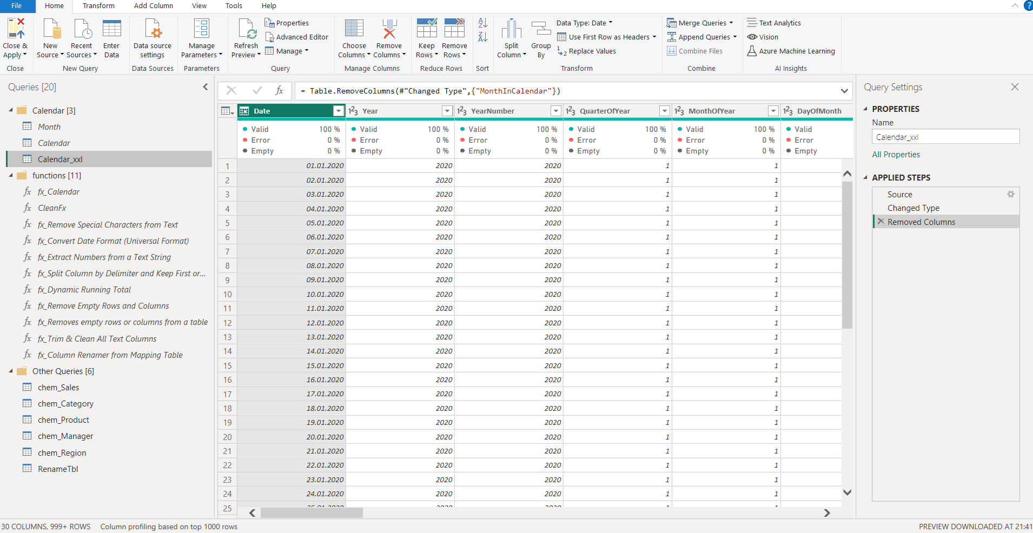The height and width of the screenshot is (533, 1033).
Task: Open the File menu
Action: (17, 6)
